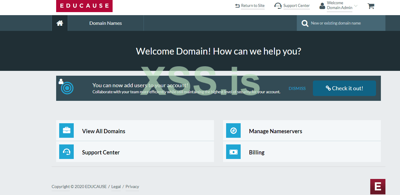Open the Privacy footer link
The width and height of the screenshot is (400, 195).
pyautogui.click(x=132, y=187)
